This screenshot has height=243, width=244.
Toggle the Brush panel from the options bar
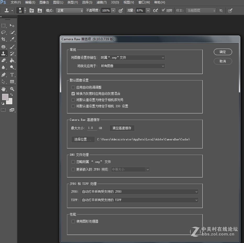click(32, 10)
